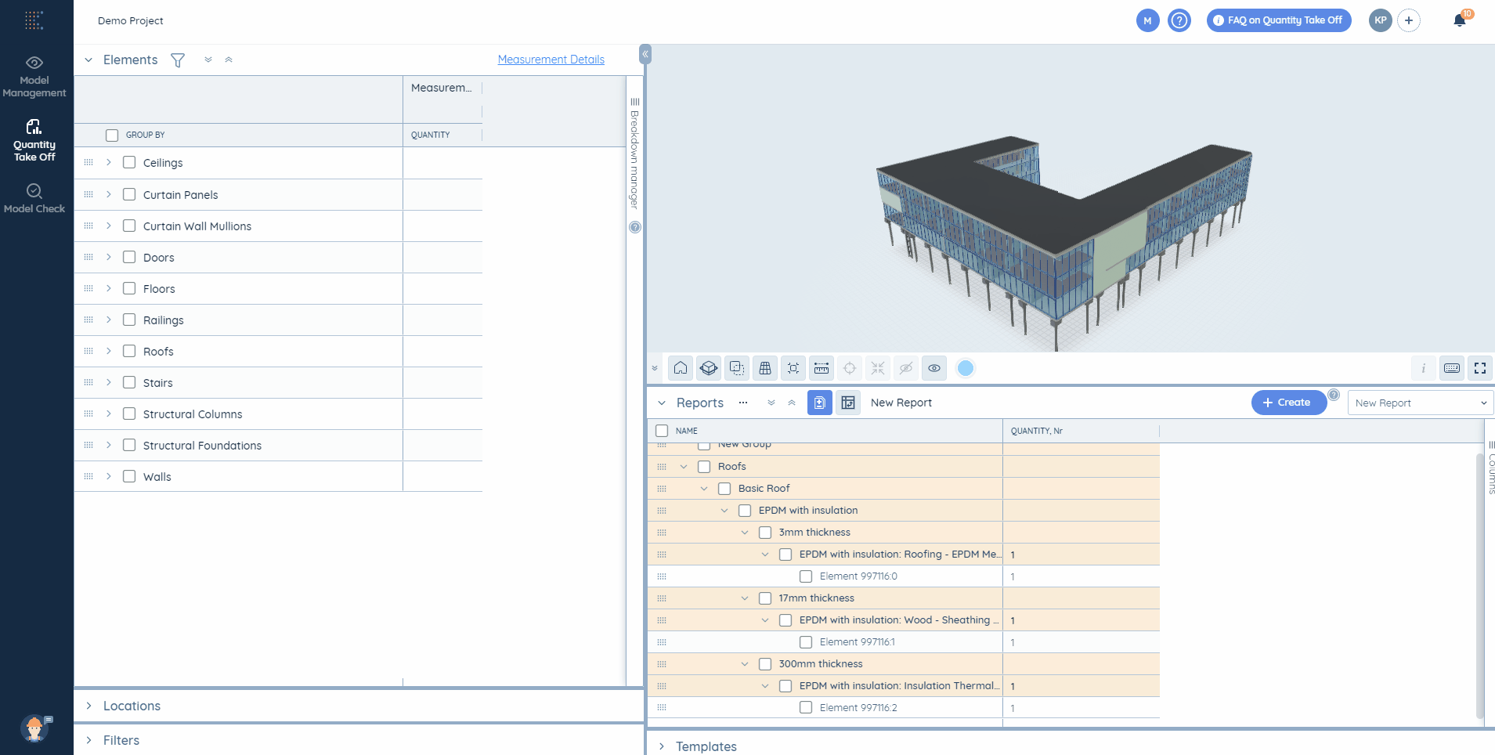Collapse the 17mm thickness row
The image size is (1495, 755).
tap(745, 598)
